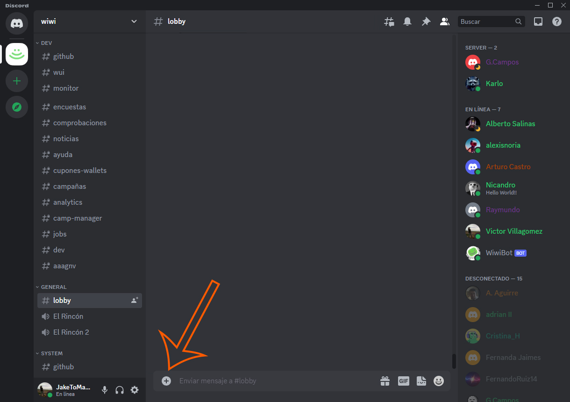Open the comprobaciones channel
570x402 pixels.
pos(90,123)
